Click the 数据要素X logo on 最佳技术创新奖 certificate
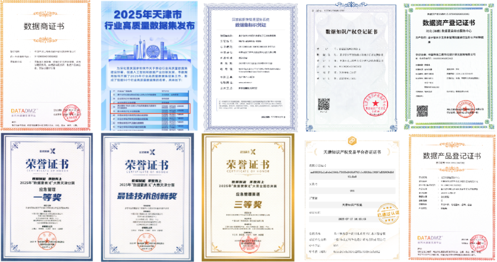497x262 pixels. point(147,152)
